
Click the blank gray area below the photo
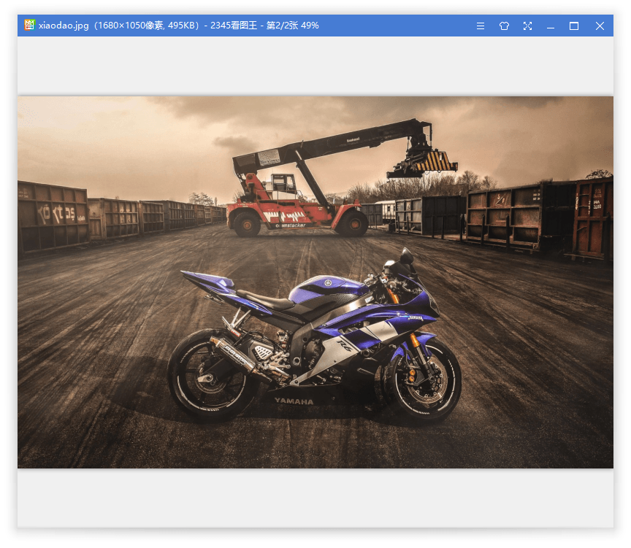[x=315, y=498]
